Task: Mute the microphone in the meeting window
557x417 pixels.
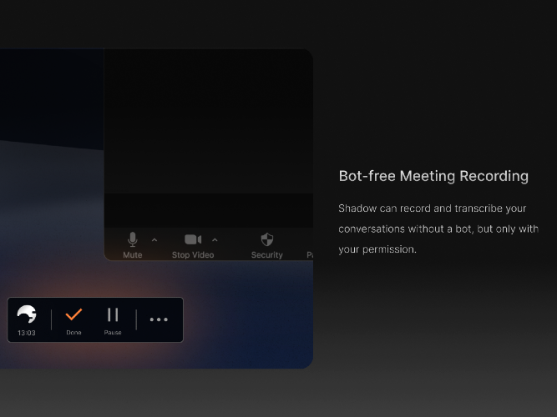Action: (133, 245)
